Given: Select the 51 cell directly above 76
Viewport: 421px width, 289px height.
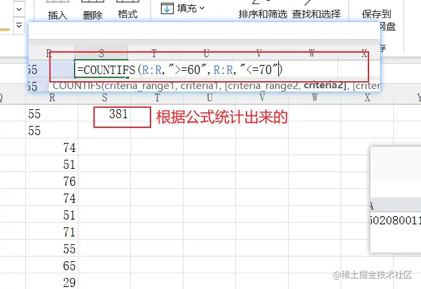Looking at the screenshot, I should tap(52, 164).
